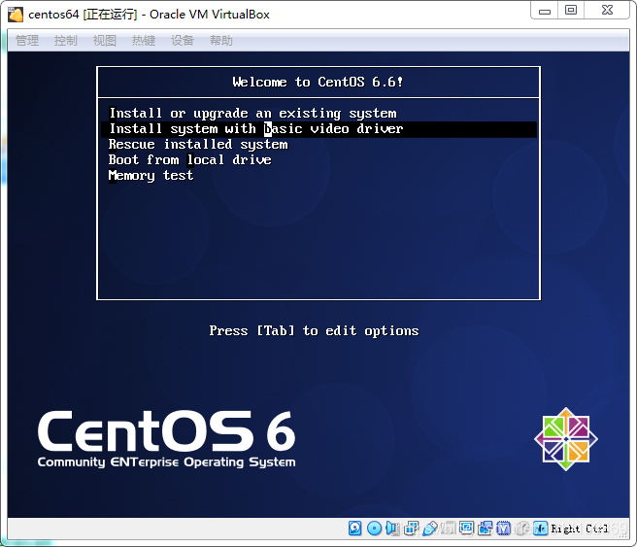
Task: Open the 视图 menu
Action: (105, 41)
